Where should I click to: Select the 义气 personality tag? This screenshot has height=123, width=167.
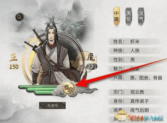point(141,16)
